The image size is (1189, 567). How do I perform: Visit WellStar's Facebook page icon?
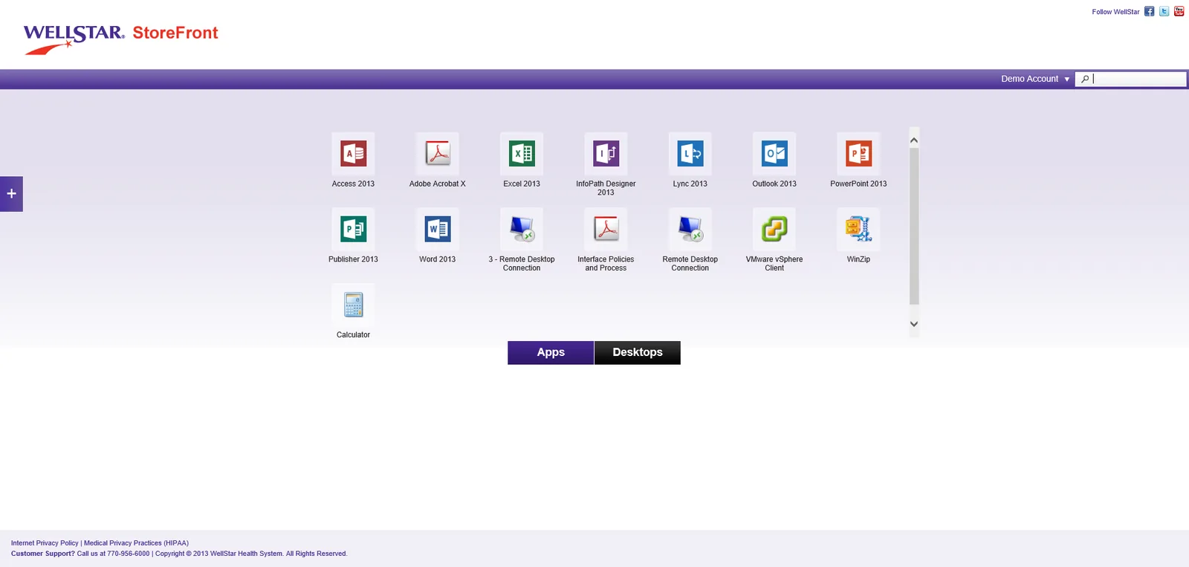(x=1150, y=11)
